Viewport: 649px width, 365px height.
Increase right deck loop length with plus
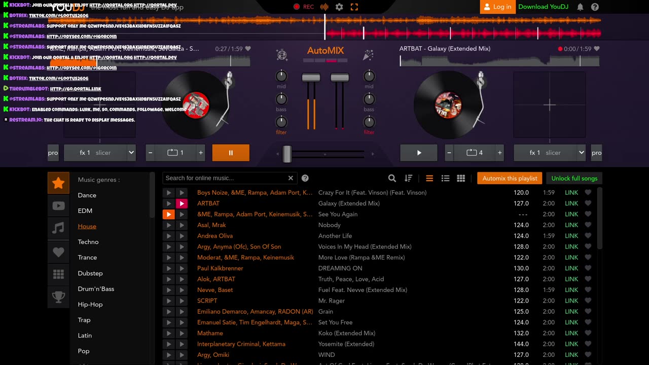499,153
